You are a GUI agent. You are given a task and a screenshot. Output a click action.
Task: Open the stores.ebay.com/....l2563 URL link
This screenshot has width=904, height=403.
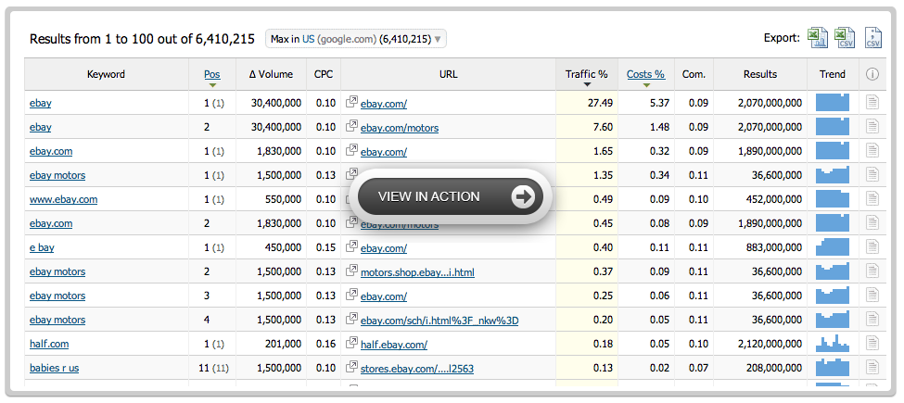click(417, 369)
